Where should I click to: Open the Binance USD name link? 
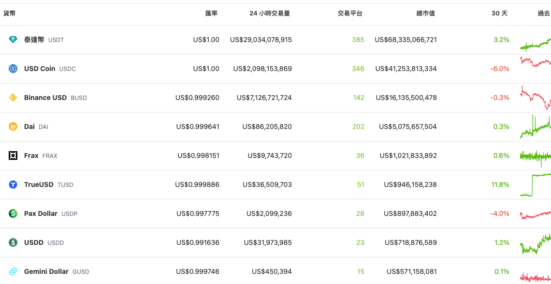point(45,98)
